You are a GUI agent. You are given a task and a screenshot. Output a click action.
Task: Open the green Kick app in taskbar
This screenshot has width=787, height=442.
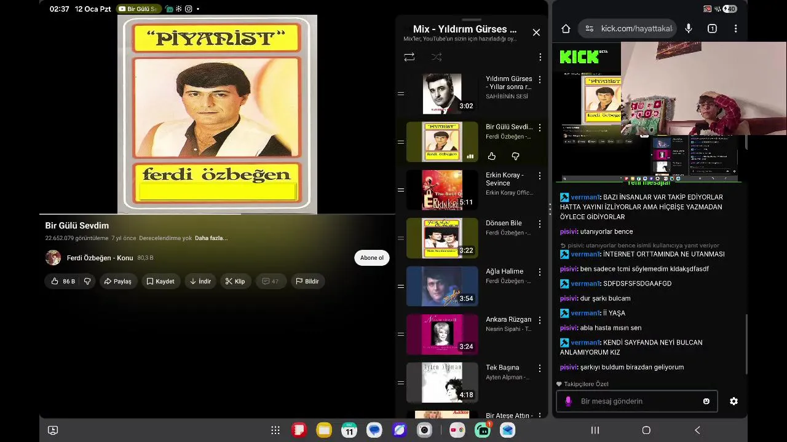[x=483, y=430]
